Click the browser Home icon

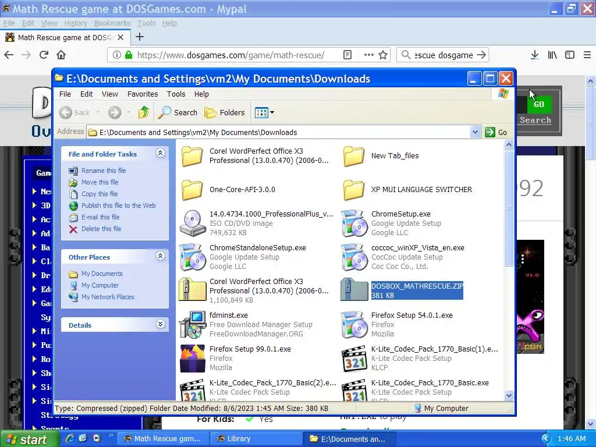click(61, 55)
